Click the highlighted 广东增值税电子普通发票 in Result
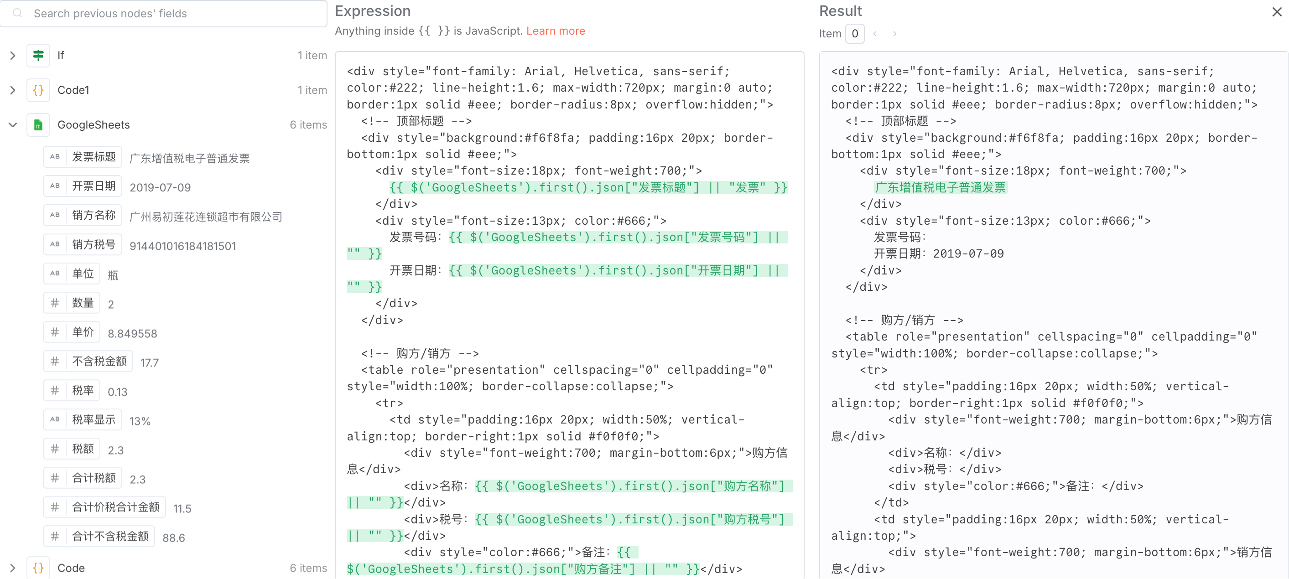1289x579 pixels. pos(940,187)
